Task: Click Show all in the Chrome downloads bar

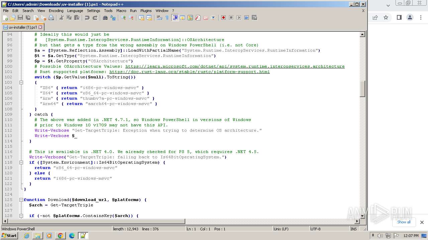Action: [x=404, y=222]
